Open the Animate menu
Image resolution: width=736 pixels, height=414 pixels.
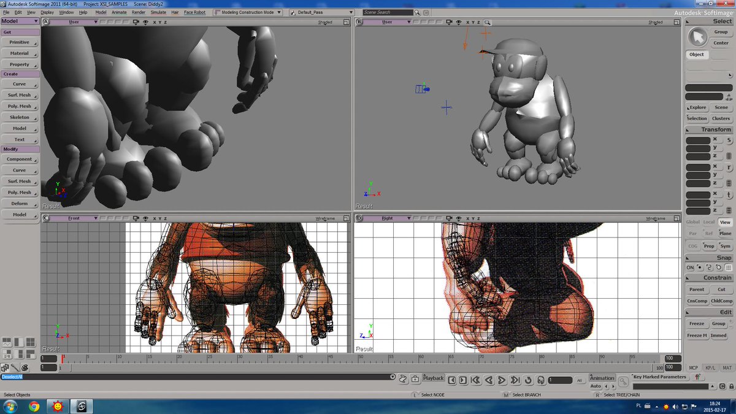[120, 12]
